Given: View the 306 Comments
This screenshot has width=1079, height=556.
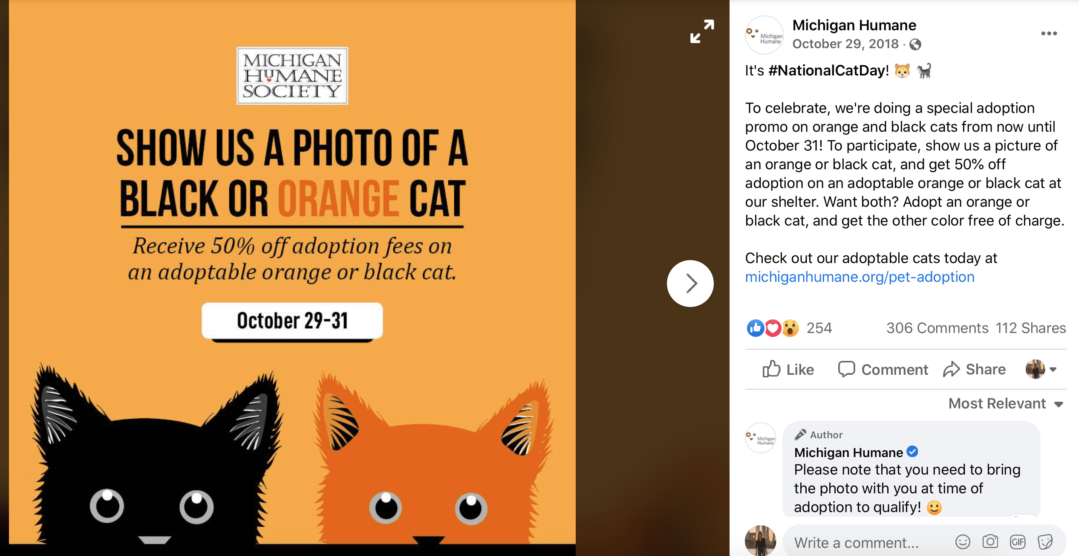Looking at the screenshot, I should 937,328.
